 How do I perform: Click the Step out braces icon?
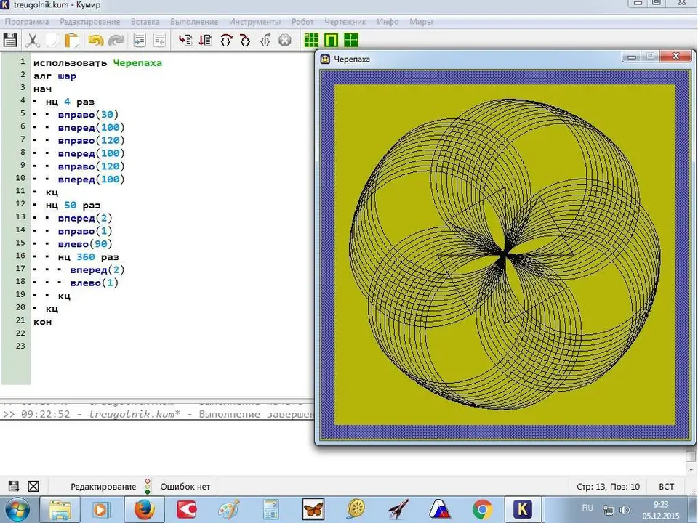[265, 40]
